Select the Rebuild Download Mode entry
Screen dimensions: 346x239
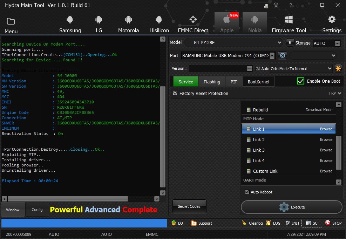click(289, 110)
